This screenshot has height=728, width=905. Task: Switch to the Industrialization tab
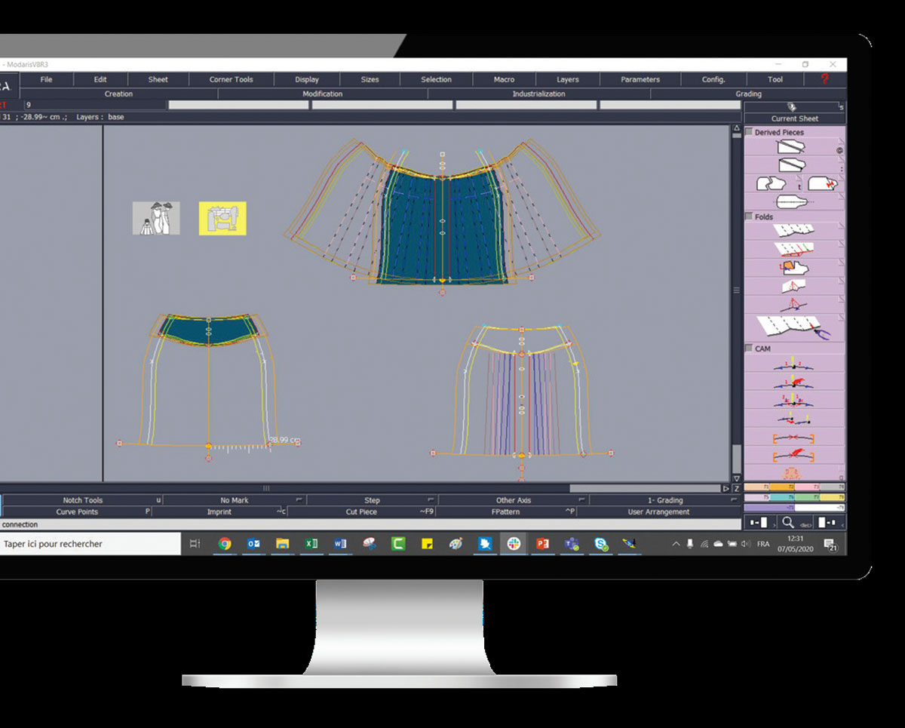[538, 94]
